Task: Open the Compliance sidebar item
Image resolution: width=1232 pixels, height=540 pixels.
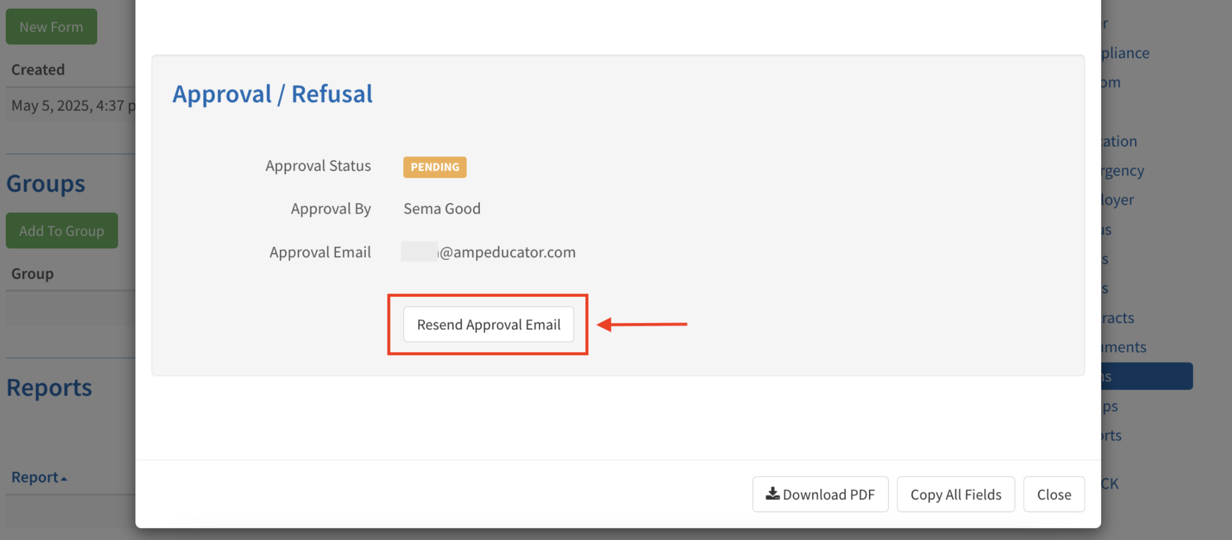Action: point(1124,53)
